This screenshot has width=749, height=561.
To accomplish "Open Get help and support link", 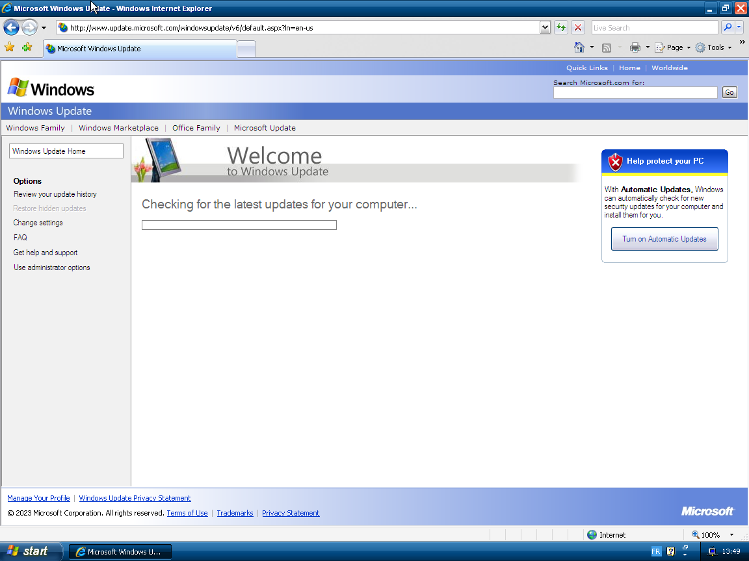I will (x=46, y=253).
